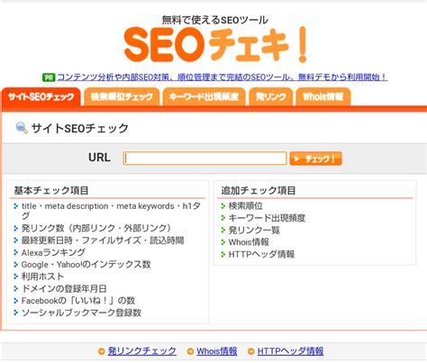Click the green arrow bullet beside 検索順位
The image size is (427, 363).
(x=223, y=206)
